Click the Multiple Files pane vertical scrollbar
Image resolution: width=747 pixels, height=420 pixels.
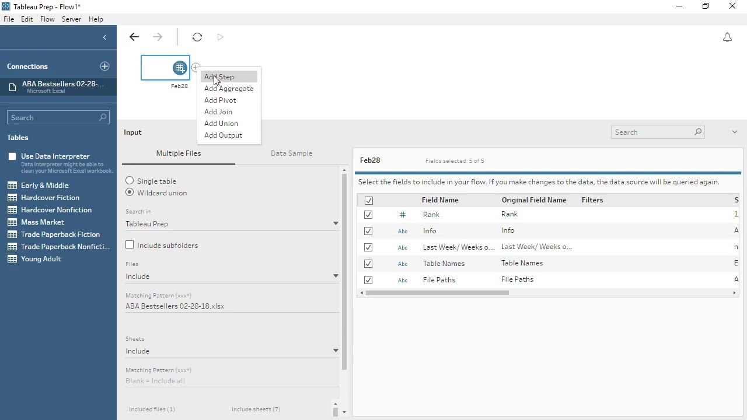click(x=344, y=271)
